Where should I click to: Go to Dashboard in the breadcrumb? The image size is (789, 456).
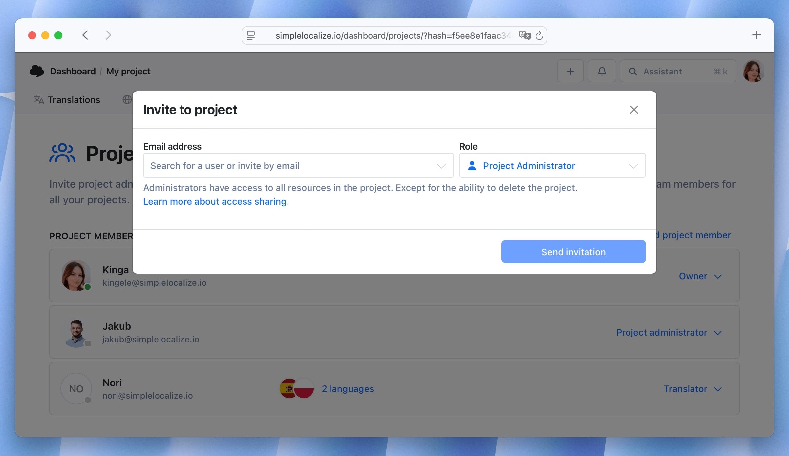73,71
